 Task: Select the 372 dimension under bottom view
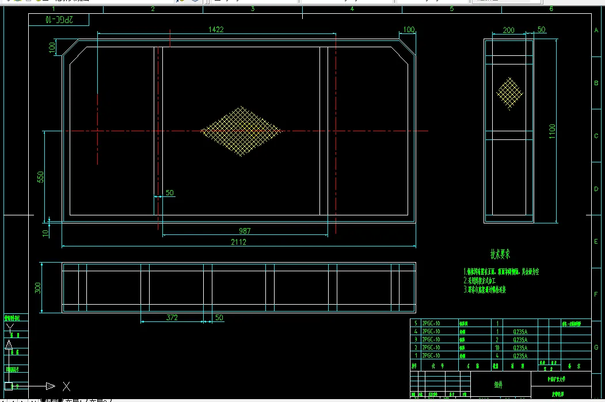tap(172, 317)
